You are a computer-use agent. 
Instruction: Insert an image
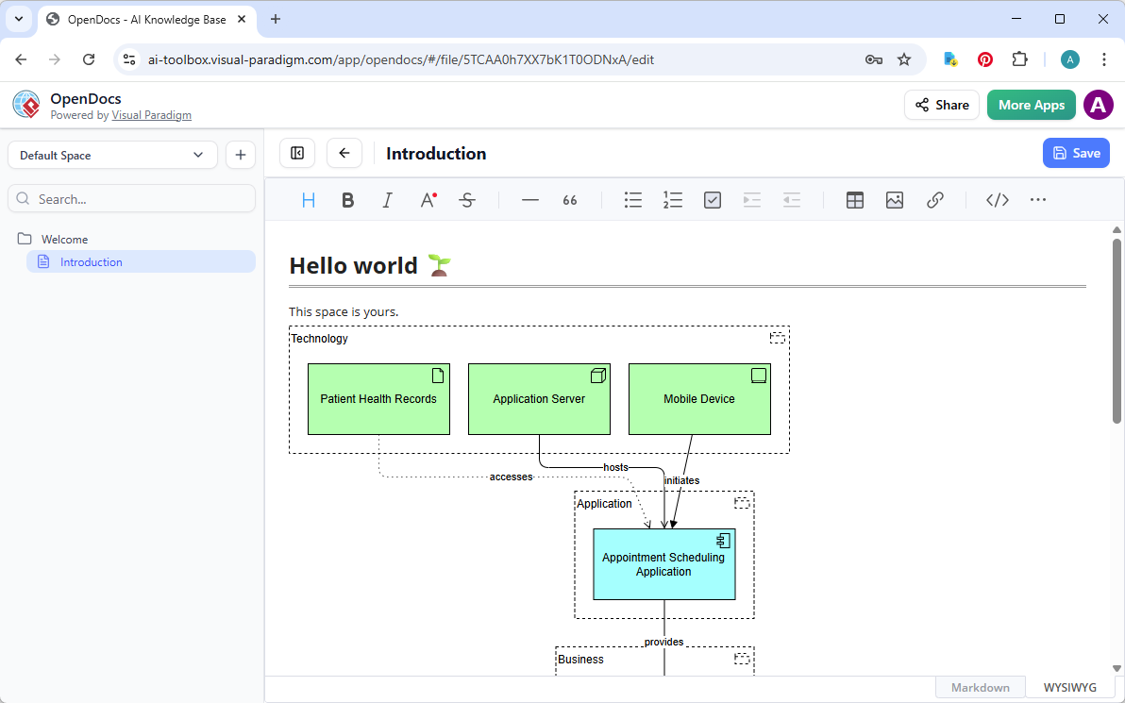[894, 199]
